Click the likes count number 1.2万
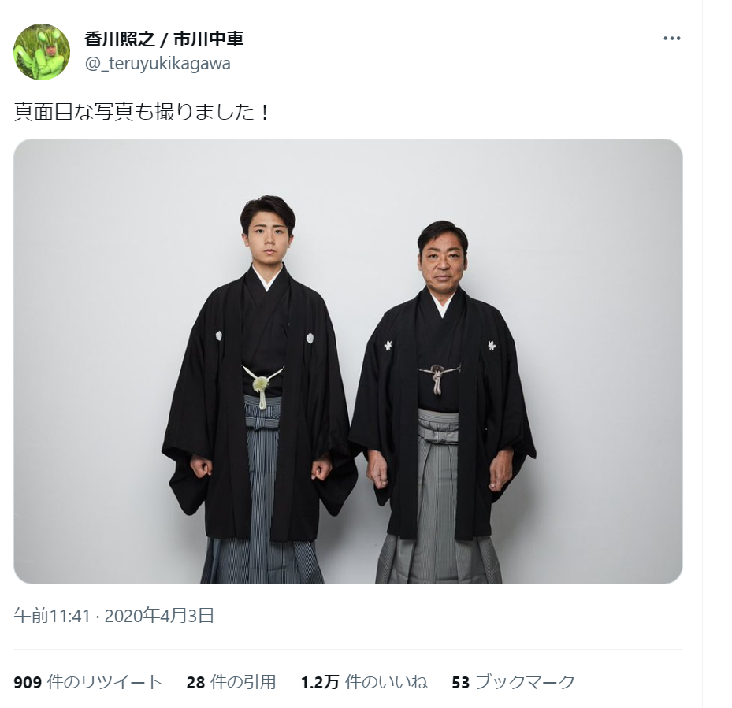The width and height of the screenshot is (732, 708). (320, 683)
